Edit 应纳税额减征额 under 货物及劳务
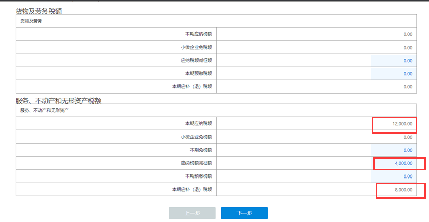The image size is (429, 222). (394, 61)
